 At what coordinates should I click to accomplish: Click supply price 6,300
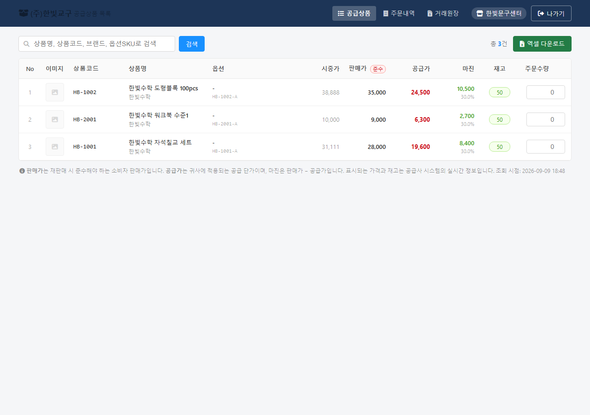point(422,119)
